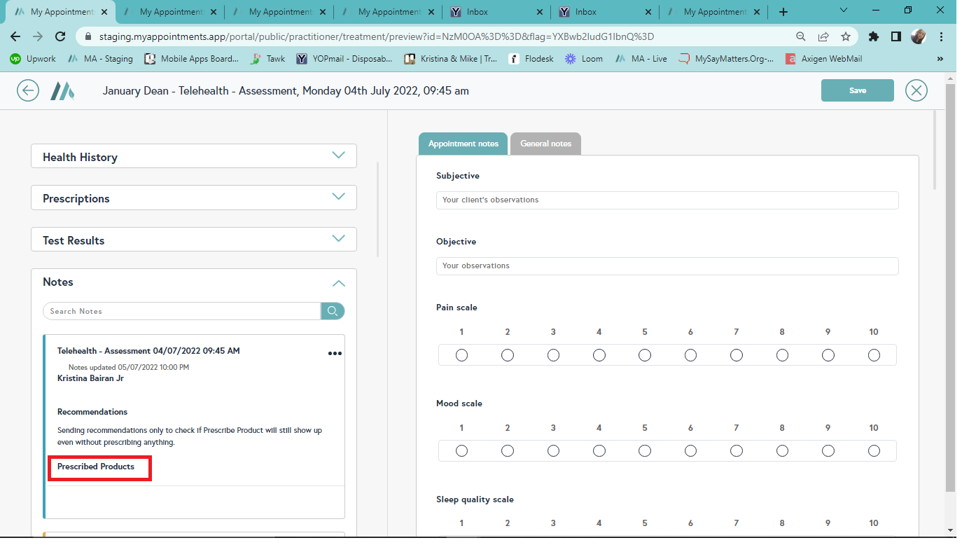Click the browser reload icon
969x545 pixels.
tap(60, 36)
